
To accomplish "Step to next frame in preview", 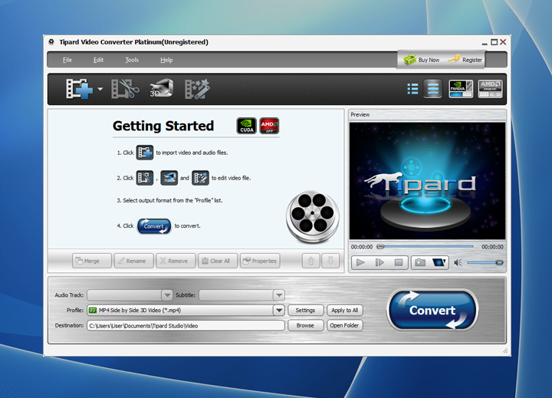I will tap(379, 262).
